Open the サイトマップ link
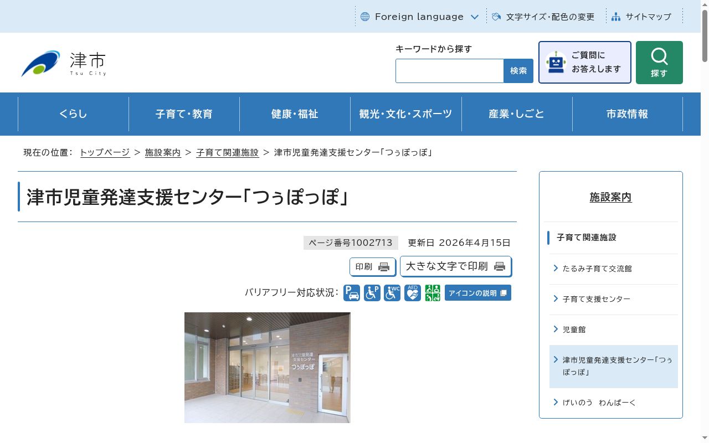This screenshot has width=709, height=443. tap(641, 17)
